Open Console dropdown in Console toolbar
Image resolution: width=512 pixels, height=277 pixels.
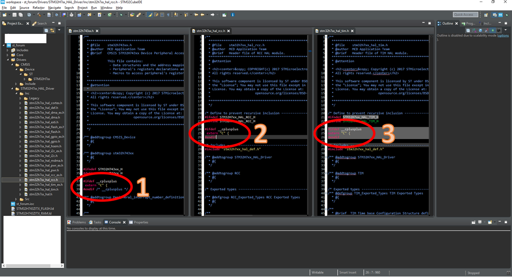(x=494, y=222)
